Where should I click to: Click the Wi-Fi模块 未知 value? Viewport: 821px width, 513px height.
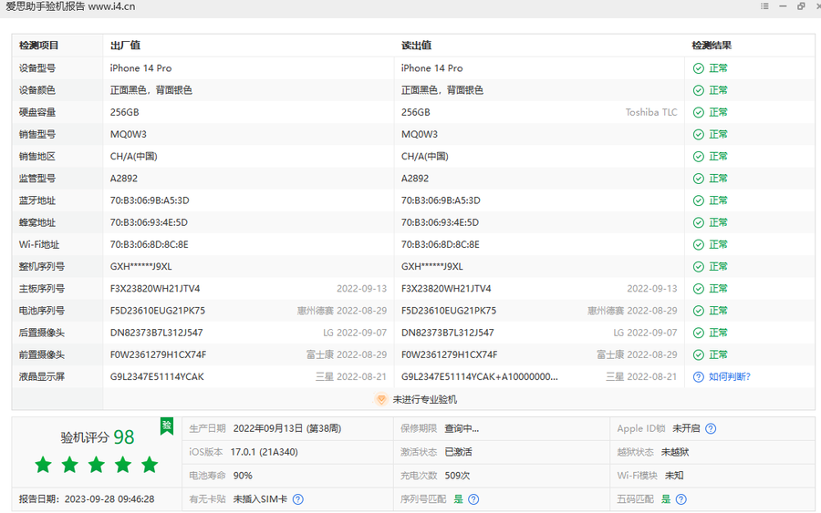[x=674, y=476]
